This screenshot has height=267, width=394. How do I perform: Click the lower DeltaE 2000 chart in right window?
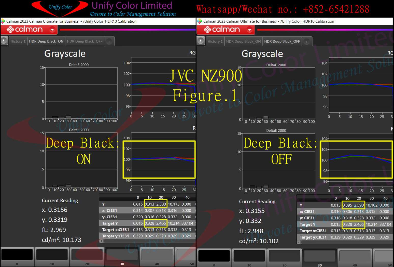click(279, 161)
